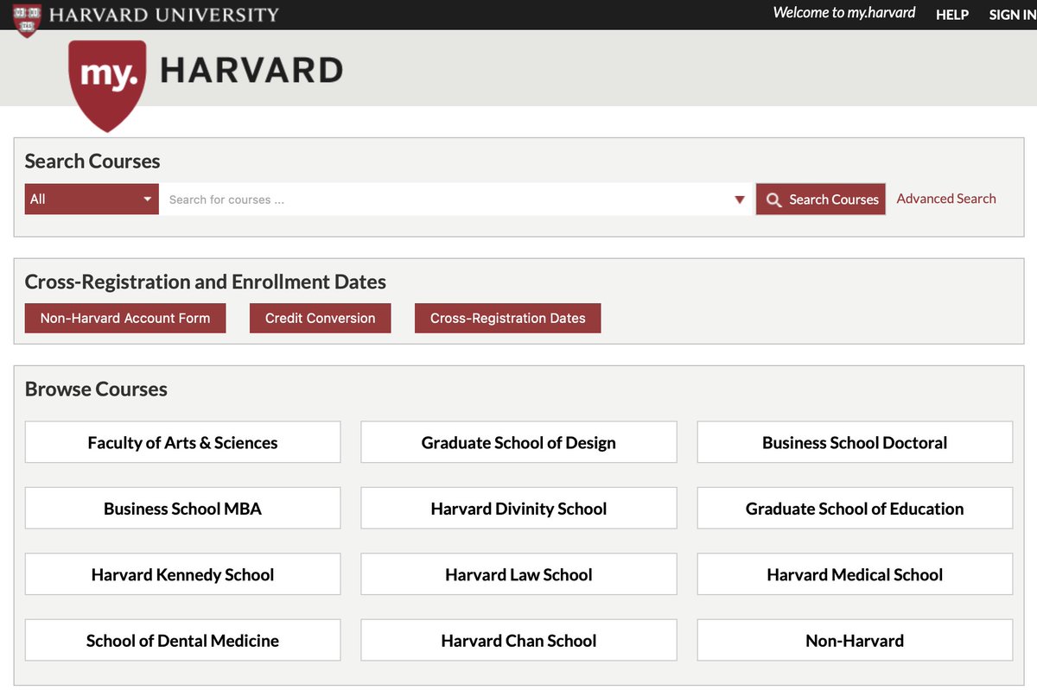The height and width of the screenshot is (690, 1037).
Task: Open the HELP menu item
Action: [952, 15]
